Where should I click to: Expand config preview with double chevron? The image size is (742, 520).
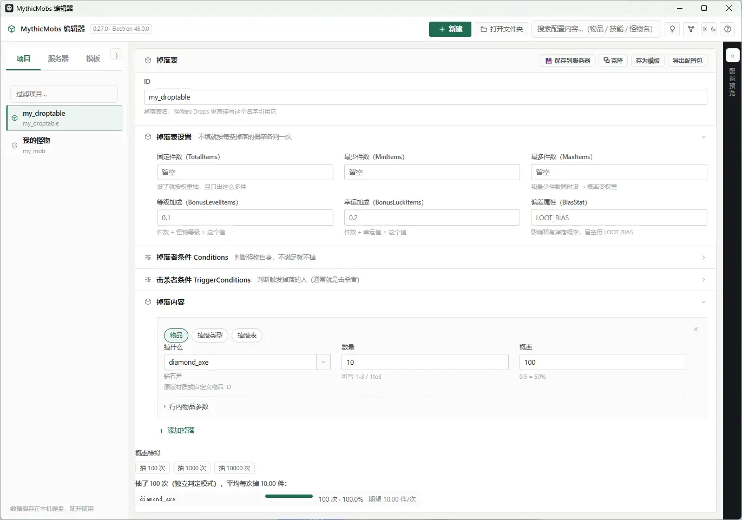[x=732, y=56]
